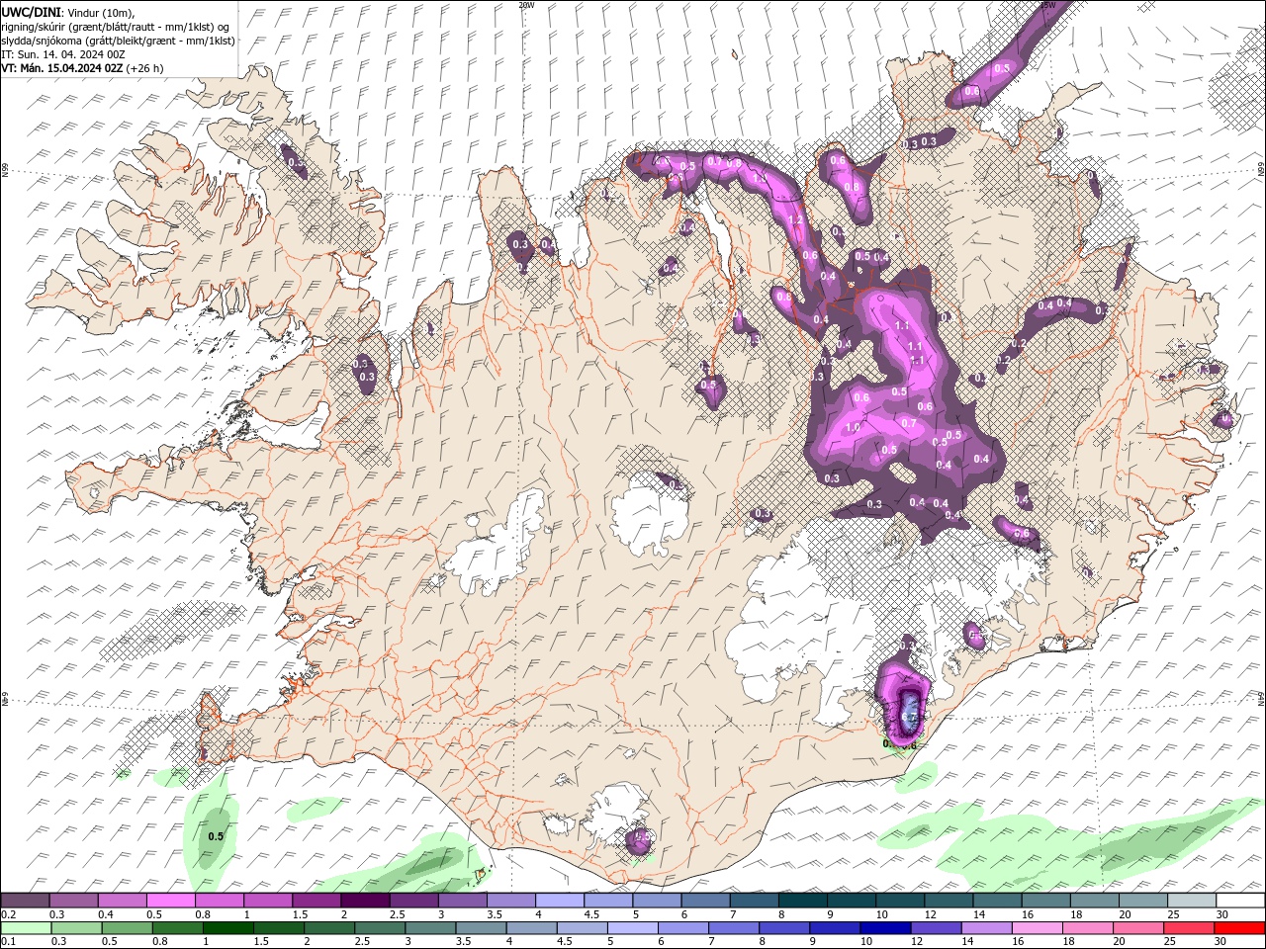Select the bright red rain swatch above 30
Image resolution: width=1266 pixels, height=949 pixels.
point(1240,928)
